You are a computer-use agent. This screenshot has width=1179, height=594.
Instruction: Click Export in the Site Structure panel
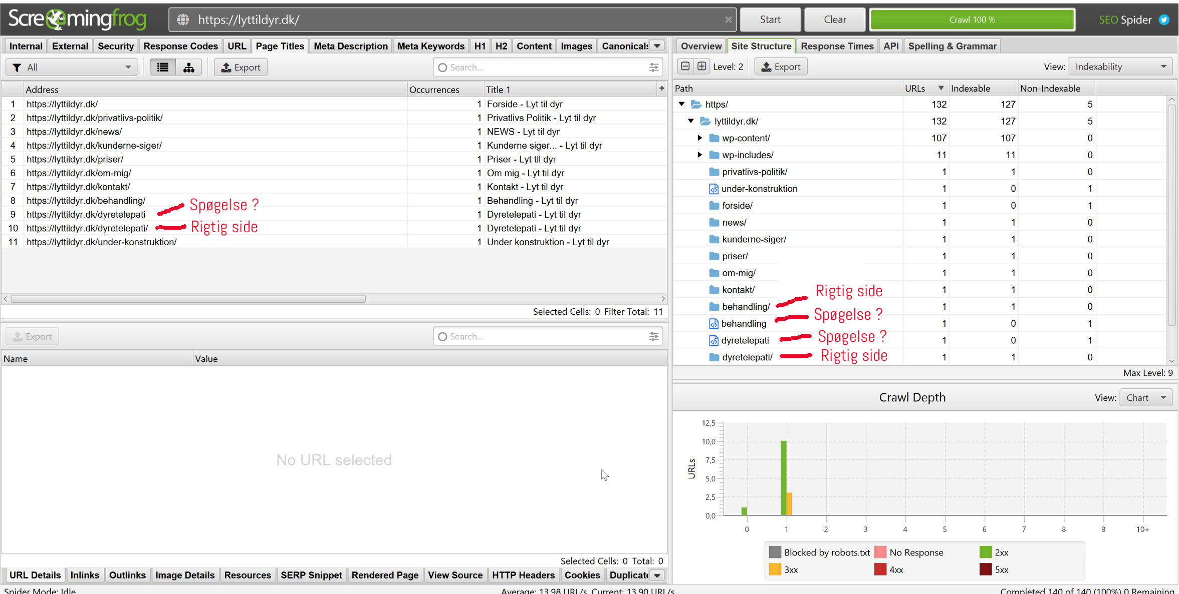[x=781, y=67]
